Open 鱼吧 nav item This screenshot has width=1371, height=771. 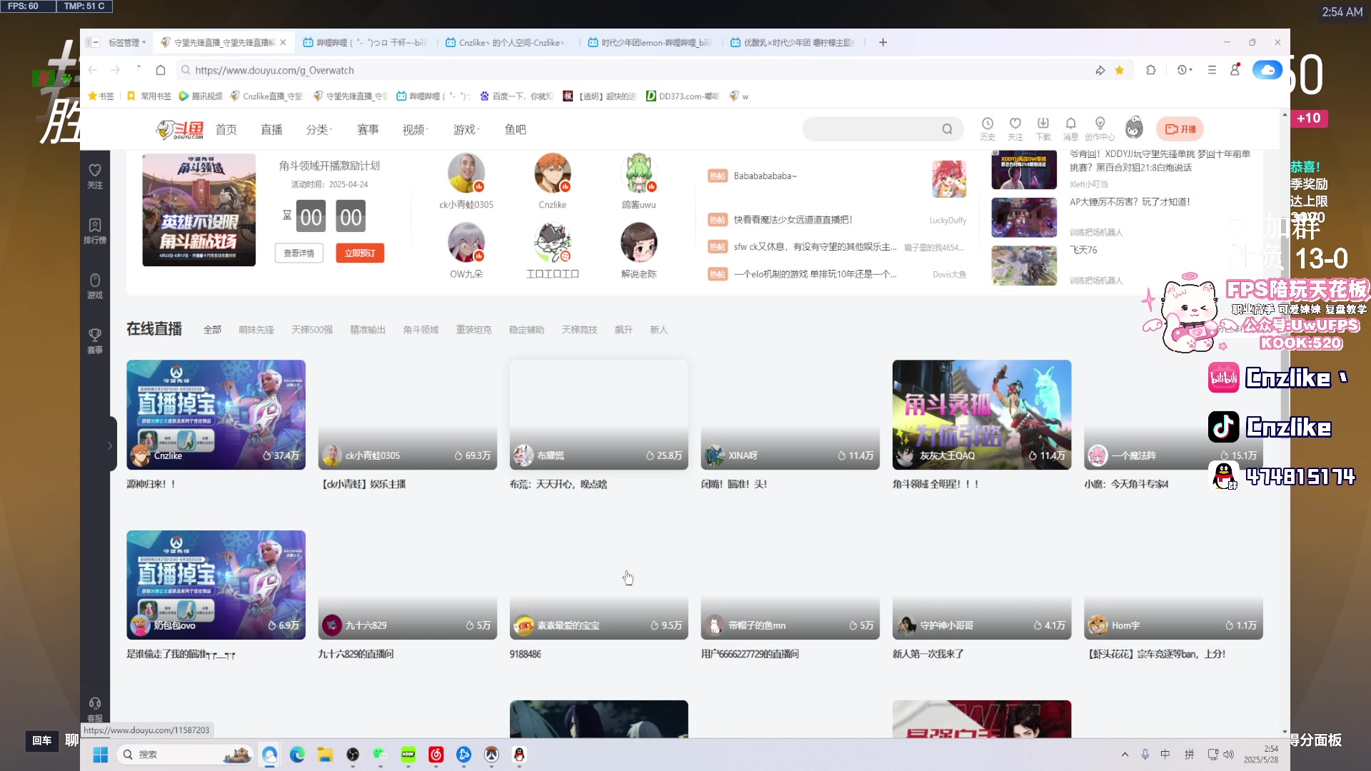tap(516, 129)
